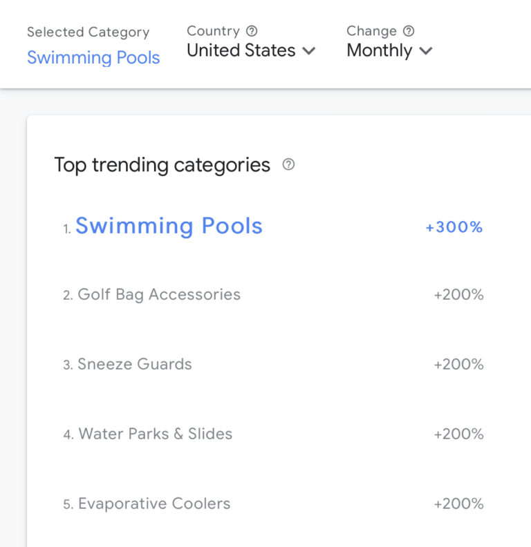Click the +200% value for Water Parks & Slides
The height and width of the screenshot is (547, 531).
(x=458, y=434)
